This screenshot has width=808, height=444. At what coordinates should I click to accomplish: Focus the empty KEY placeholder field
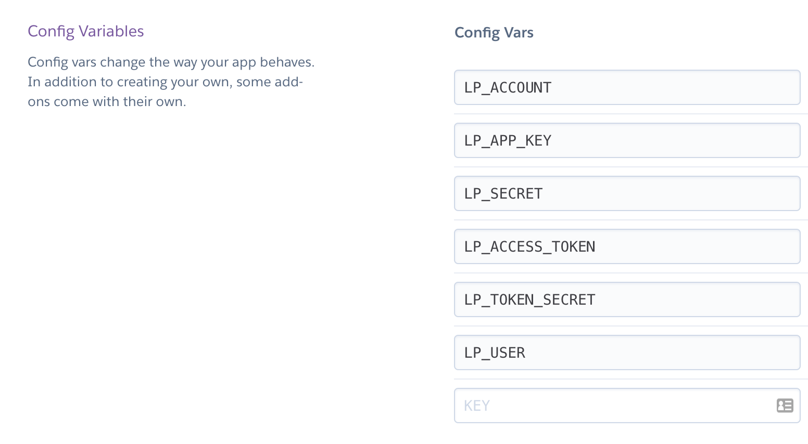(x=627, y=406)
